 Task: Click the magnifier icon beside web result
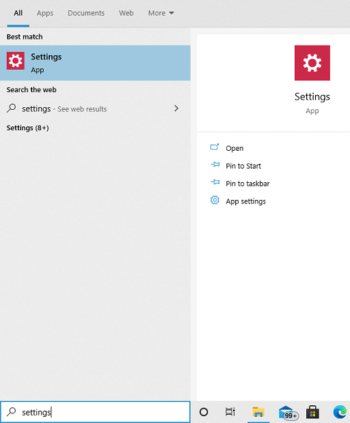12,108
